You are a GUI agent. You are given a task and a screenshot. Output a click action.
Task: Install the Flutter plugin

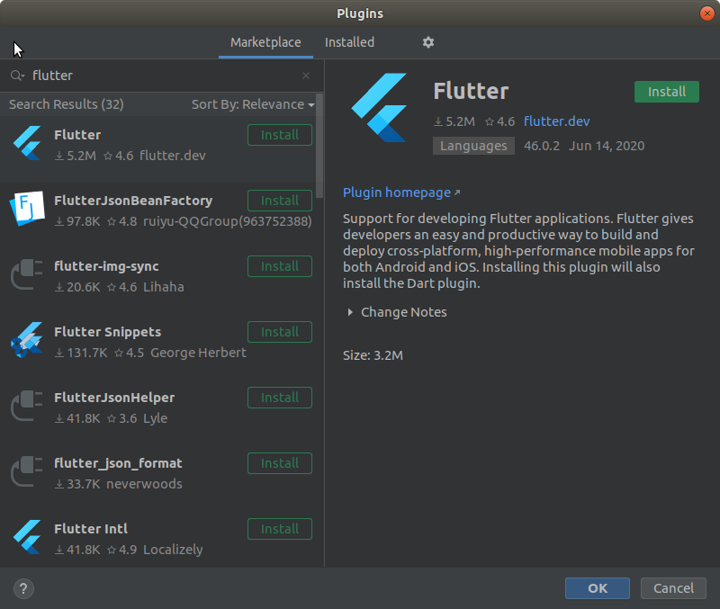coord(666,92)
